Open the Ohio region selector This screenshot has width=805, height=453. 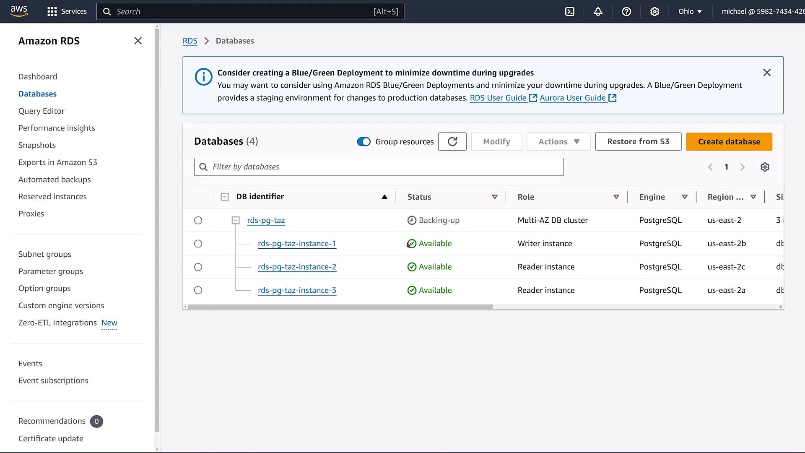pos(690,12)
